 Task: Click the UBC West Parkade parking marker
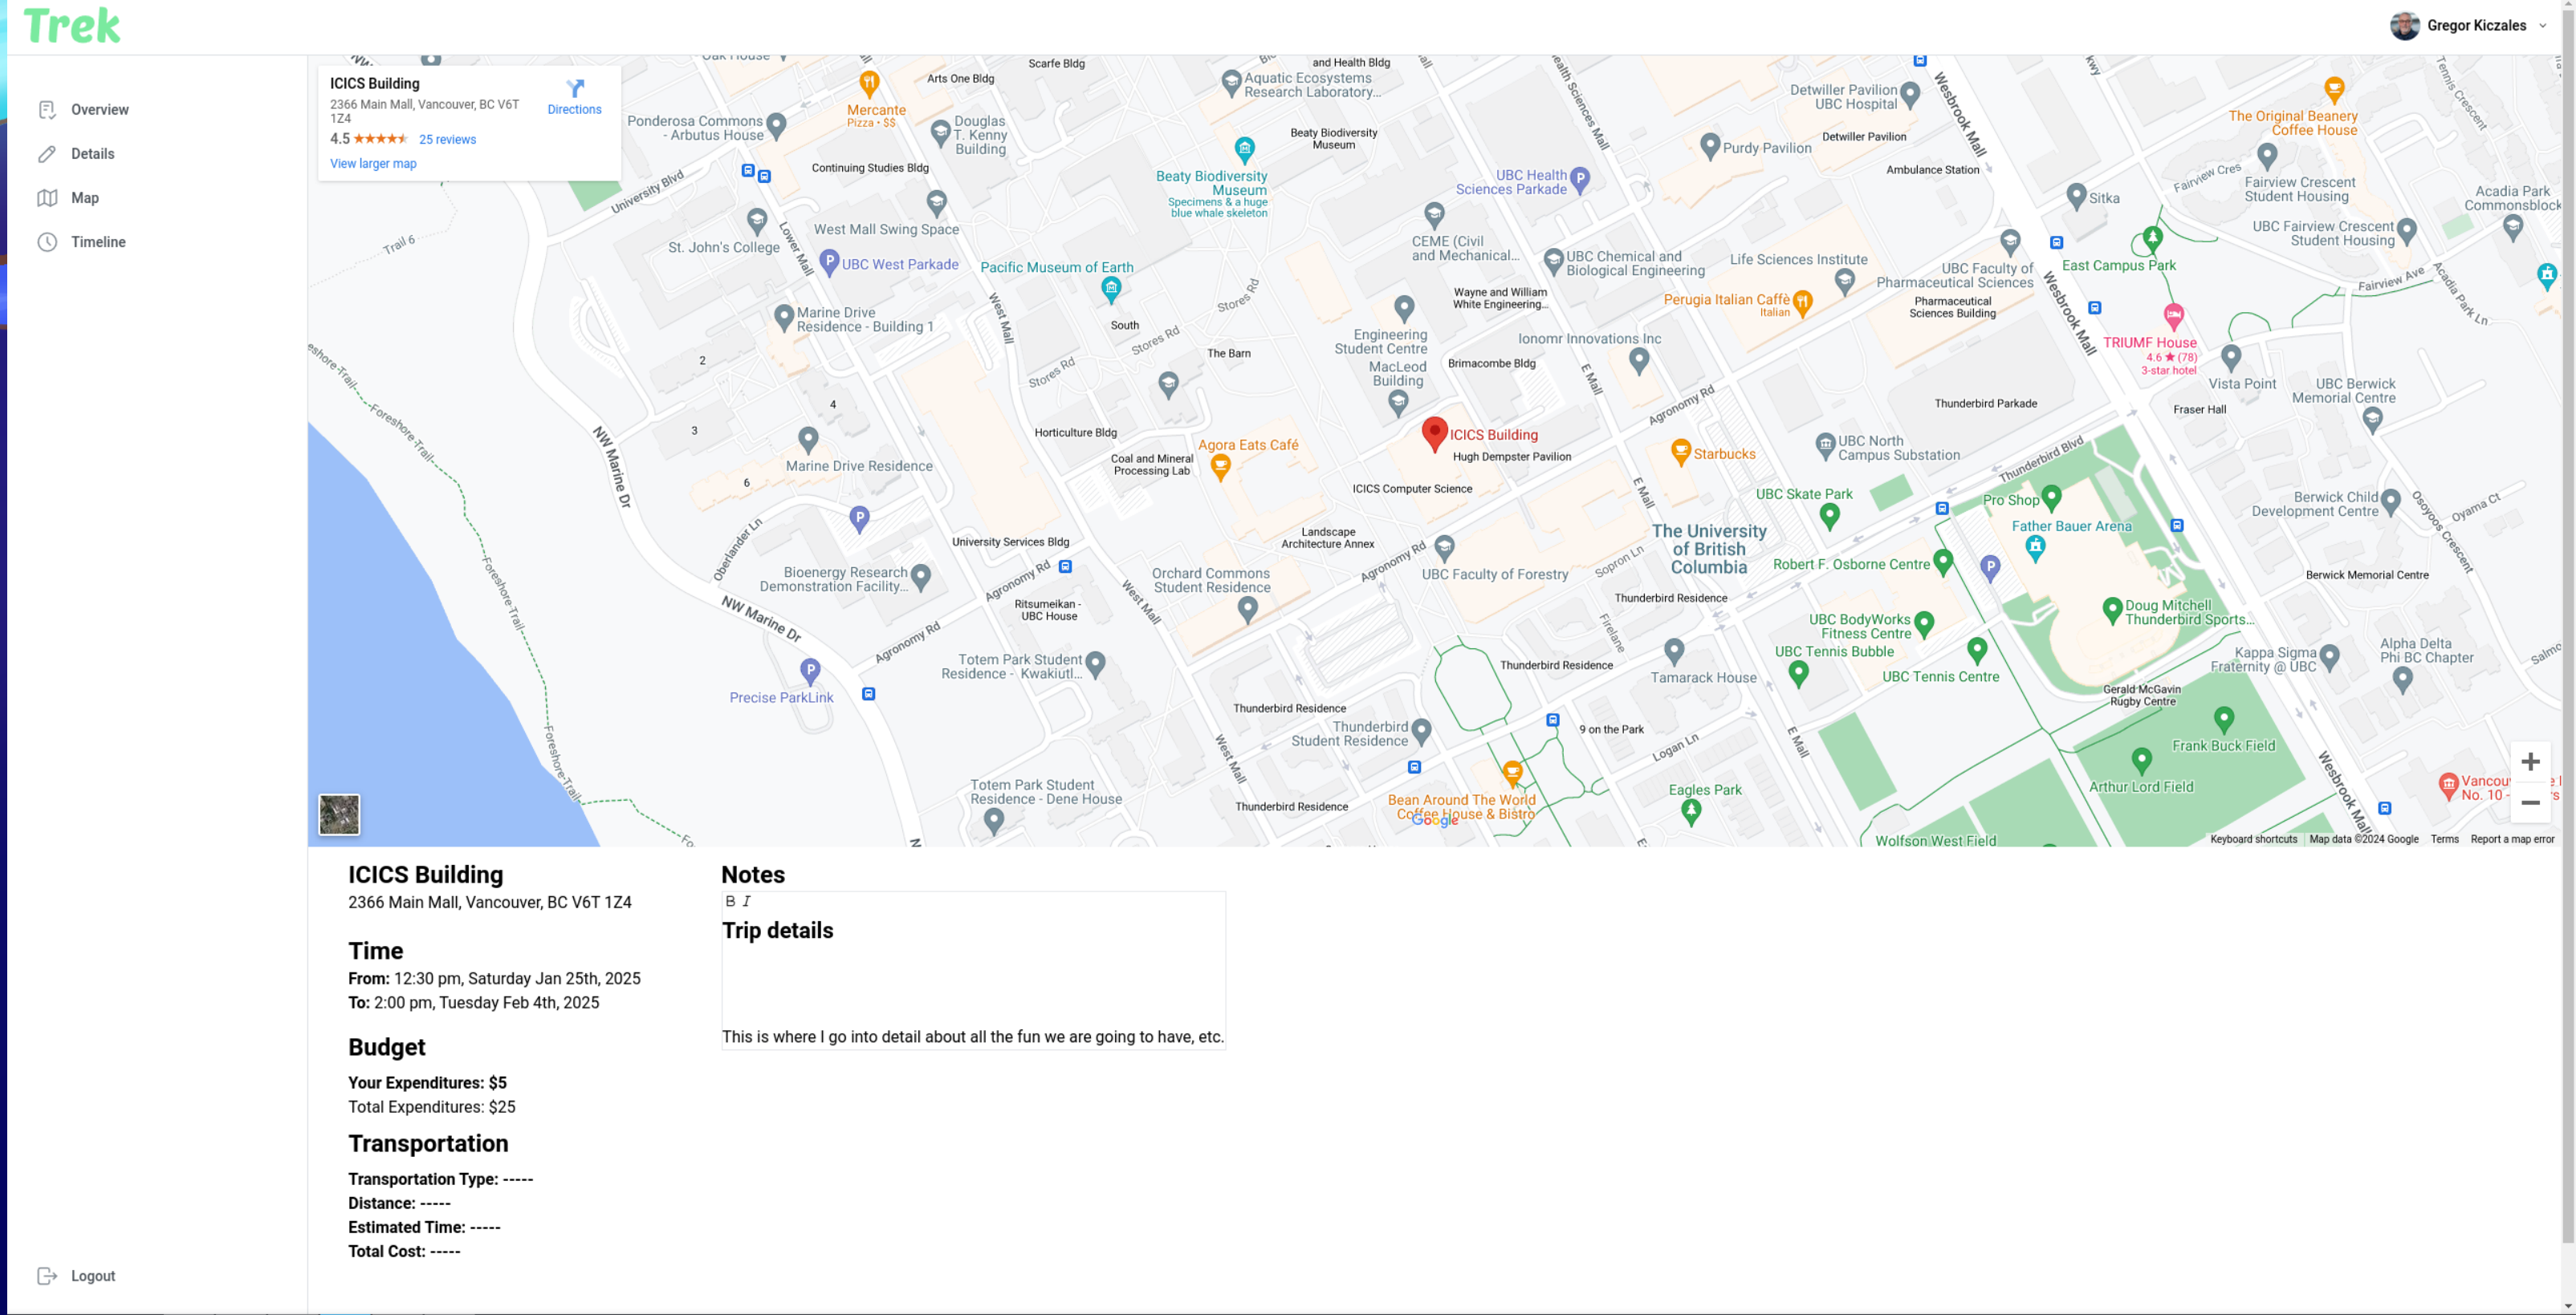click(x=829, y=262)
